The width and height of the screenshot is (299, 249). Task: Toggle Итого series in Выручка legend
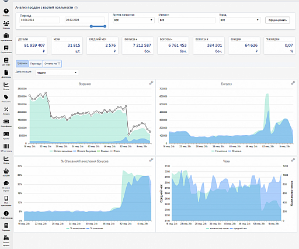tap(115, 151)
